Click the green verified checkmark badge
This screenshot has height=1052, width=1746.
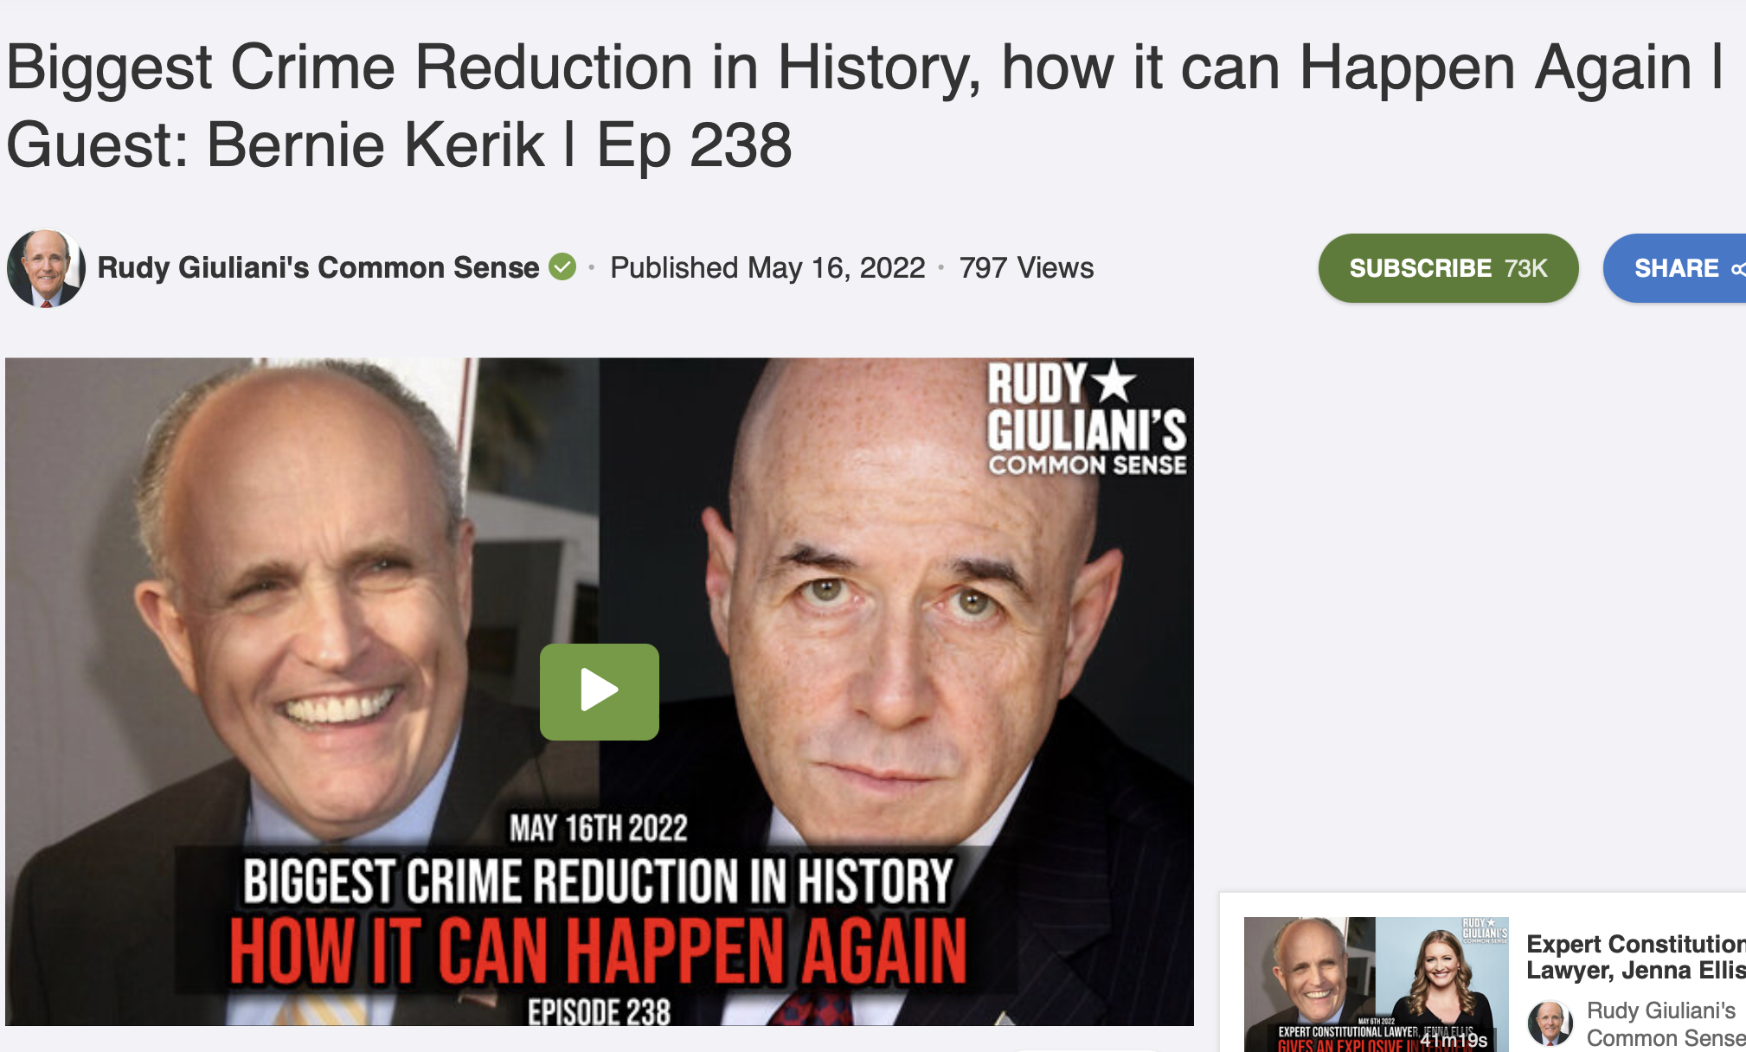point(562,267)
